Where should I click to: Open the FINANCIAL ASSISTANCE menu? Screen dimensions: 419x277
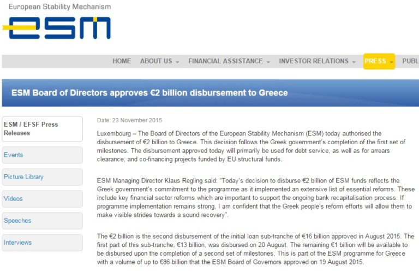(x=225, y=61)
